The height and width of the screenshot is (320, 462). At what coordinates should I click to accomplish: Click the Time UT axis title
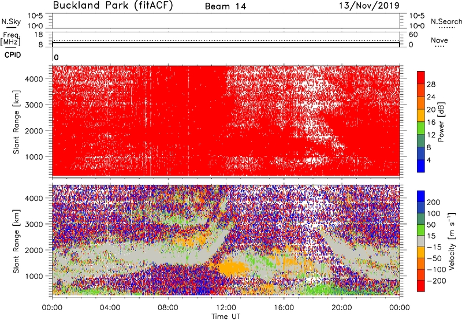point(226,317)
